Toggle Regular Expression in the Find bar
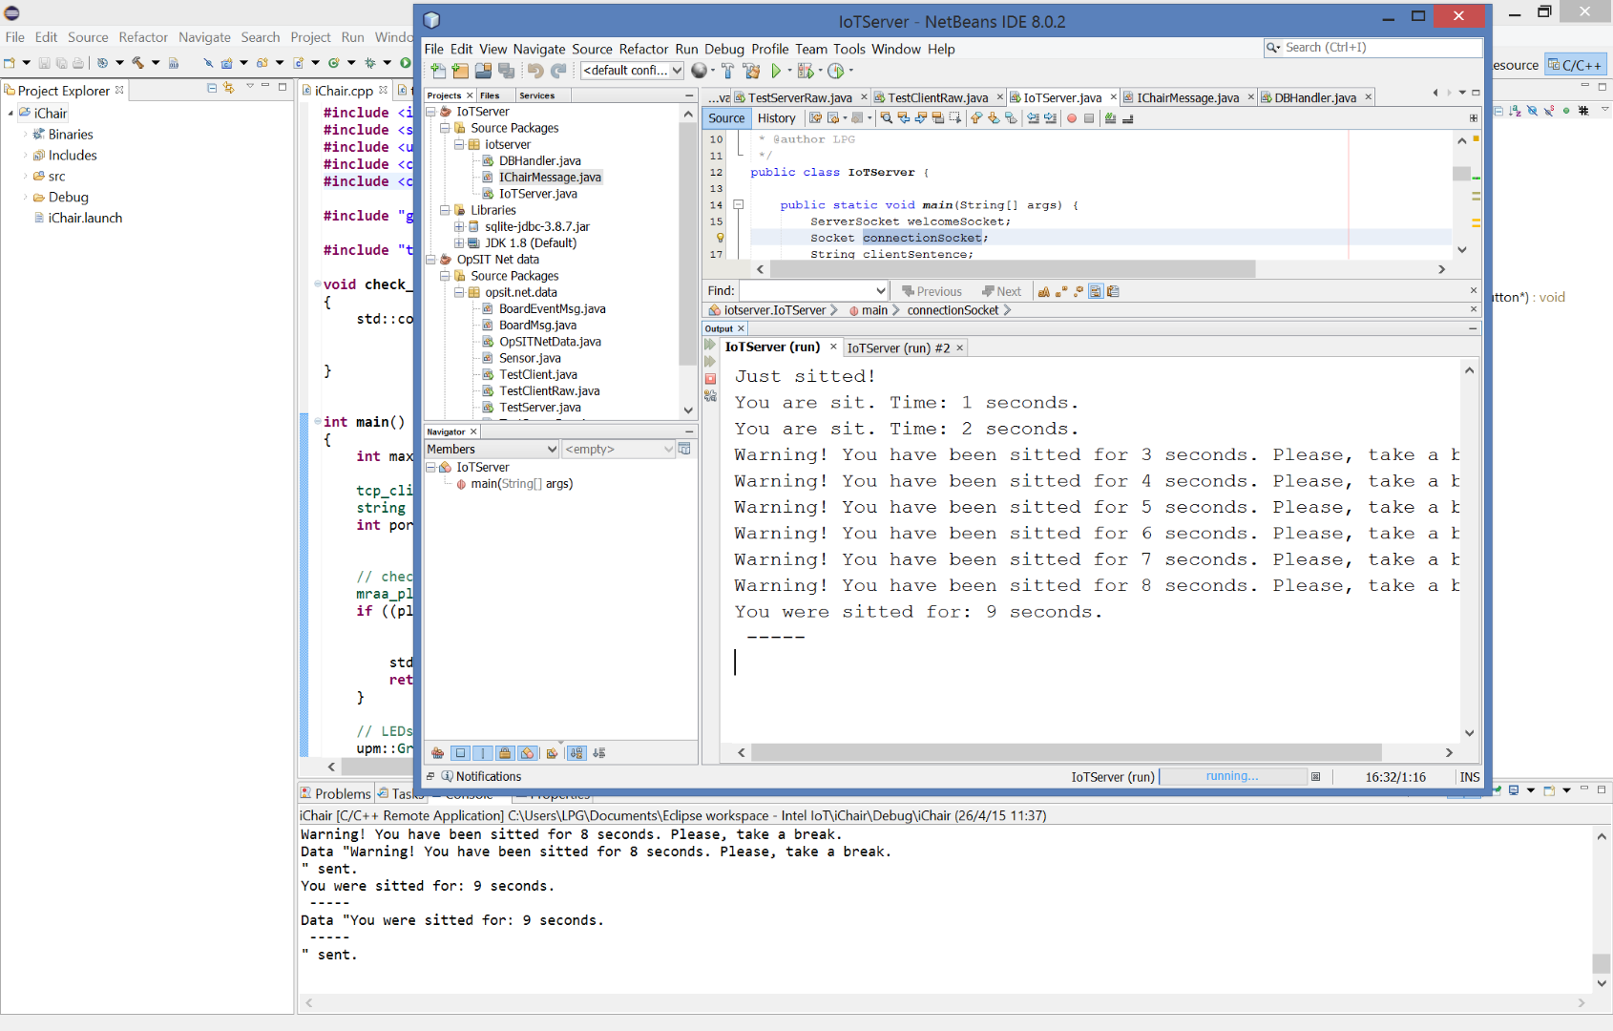 (1079, 291)
